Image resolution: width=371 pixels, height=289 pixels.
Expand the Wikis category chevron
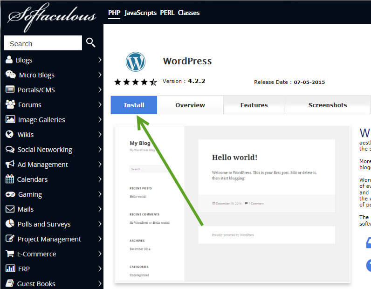[x=100, y=134]
